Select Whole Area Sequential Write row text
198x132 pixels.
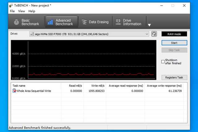(34, 91)
